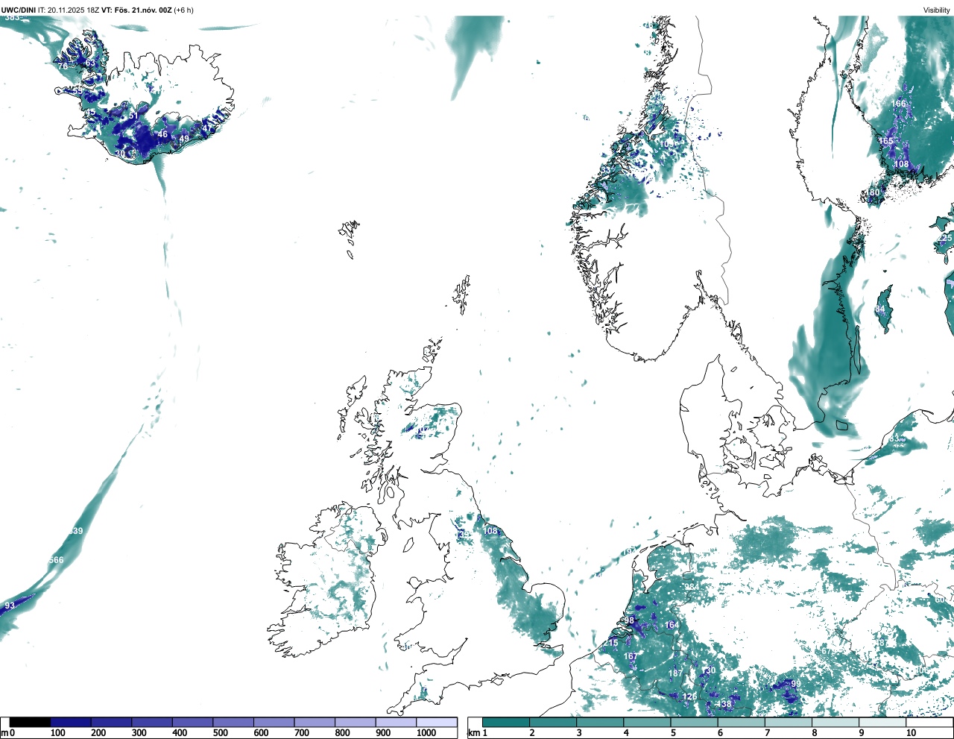This screenshot has height=739, width=954.
Task: Click the '164' value over the Netherlands
Action: tap(672, 625)
